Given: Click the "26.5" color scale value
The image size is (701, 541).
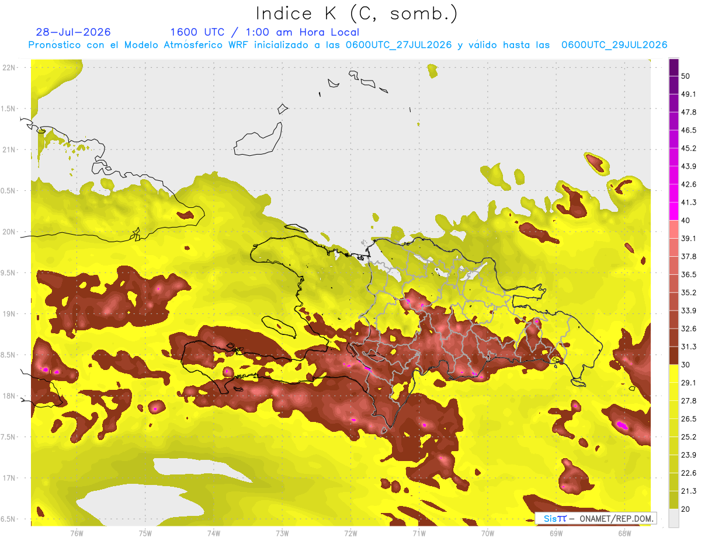Looking at the screenshot, I should click(x=689, y=419).
